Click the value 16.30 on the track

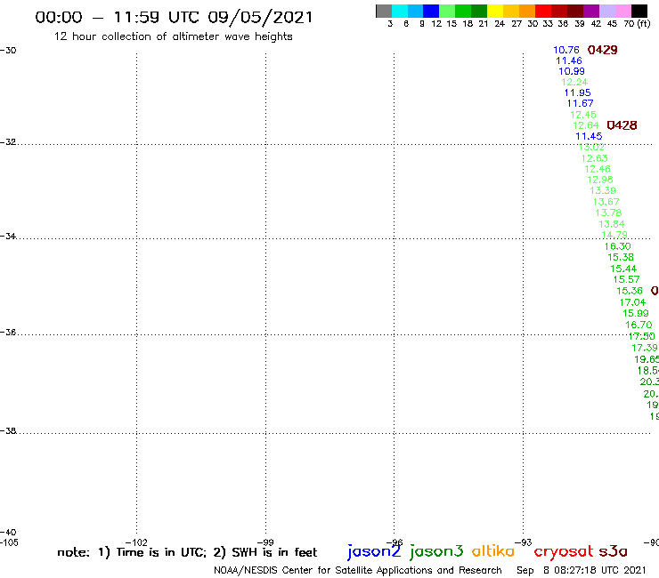click(618, 246)
